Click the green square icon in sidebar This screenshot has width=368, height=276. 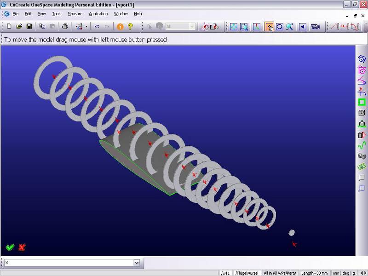[x=362, y=102]
